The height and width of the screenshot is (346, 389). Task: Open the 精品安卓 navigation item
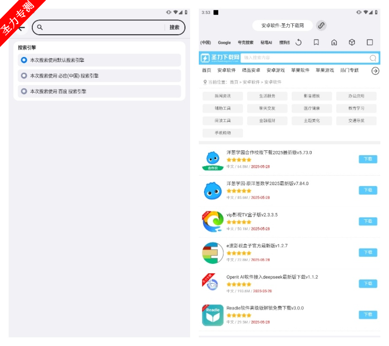[x=251, y=70]
